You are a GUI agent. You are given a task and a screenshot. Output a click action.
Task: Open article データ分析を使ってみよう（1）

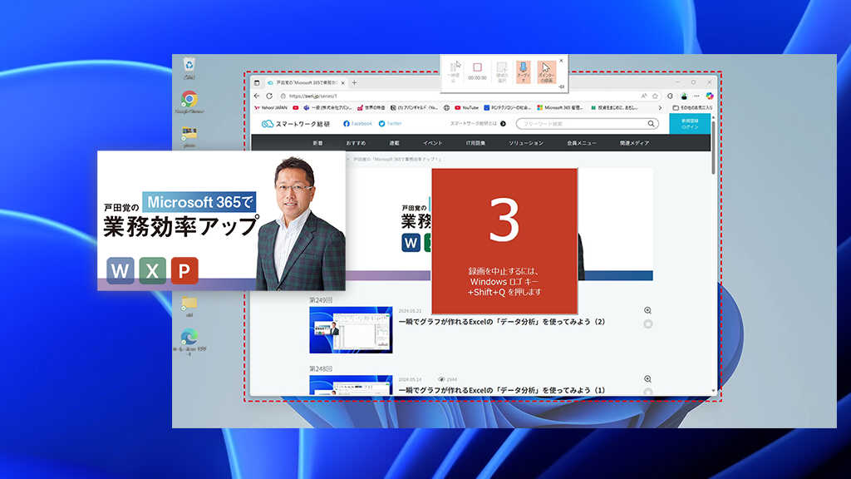501,390
